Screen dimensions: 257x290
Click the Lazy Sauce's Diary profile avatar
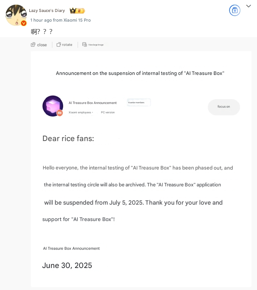click(16, 15)
